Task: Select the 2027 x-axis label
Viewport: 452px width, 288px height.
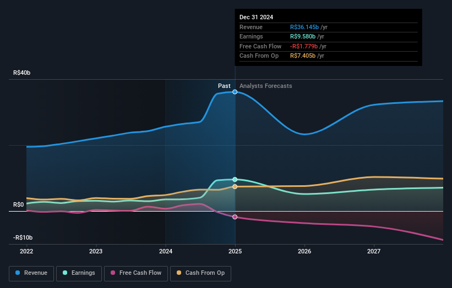Action: coord(374,252)
